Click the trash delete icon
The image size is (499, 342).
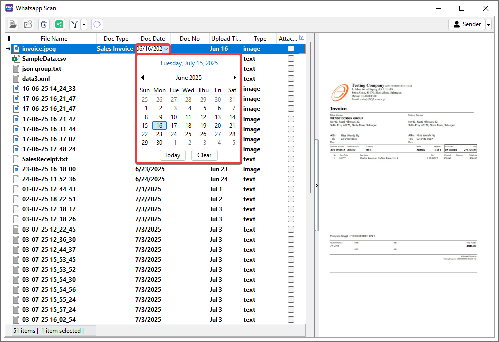(44, 24)
